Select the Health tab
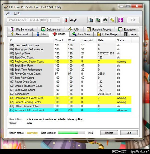 (59, 34)
